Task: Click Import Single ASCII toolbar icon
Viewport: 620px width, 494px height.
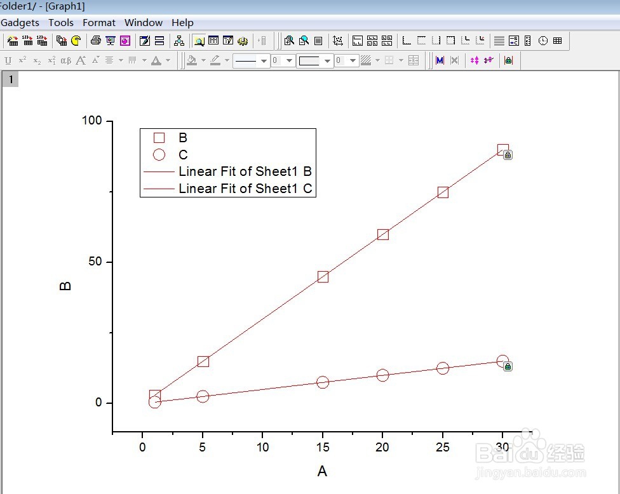Action: [27, 40]
